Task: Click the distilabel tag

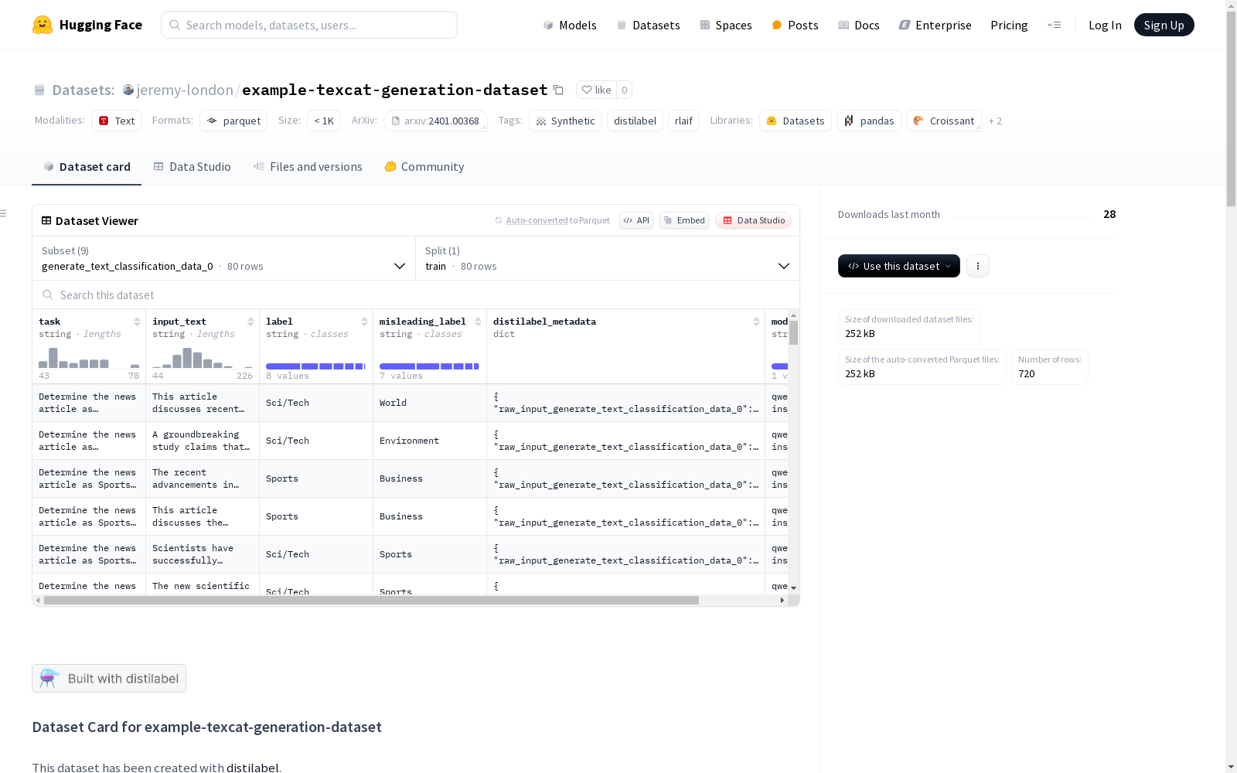Action: coord(635,121)
